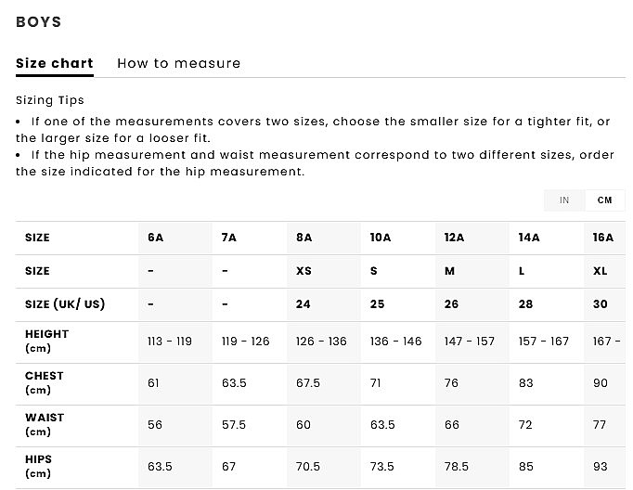633x490 pixels.
Task: Select the 8A size column header
Action: click(304, 238)
